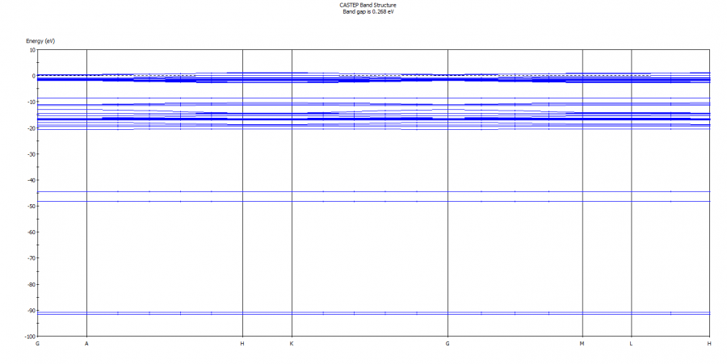This screenshot has width=727, height=364.
Task: Click the '10' energy tick label
Action: [x=32, y=50]
